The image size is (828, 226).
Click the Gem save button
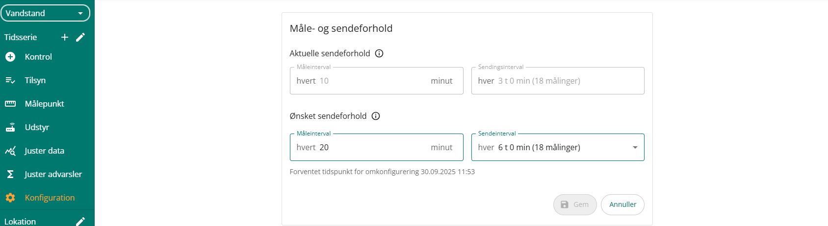pos(575,204)
